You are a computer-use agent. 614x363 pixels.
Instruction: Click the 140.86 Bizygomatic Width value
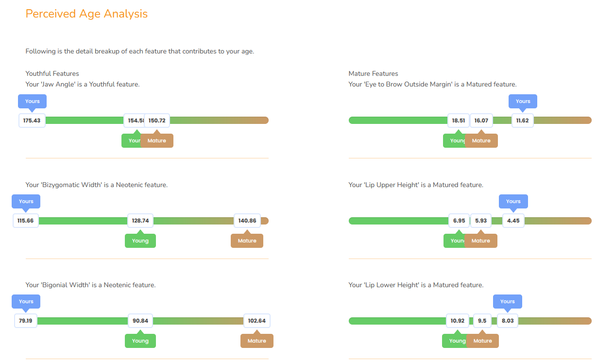[247, 221]
